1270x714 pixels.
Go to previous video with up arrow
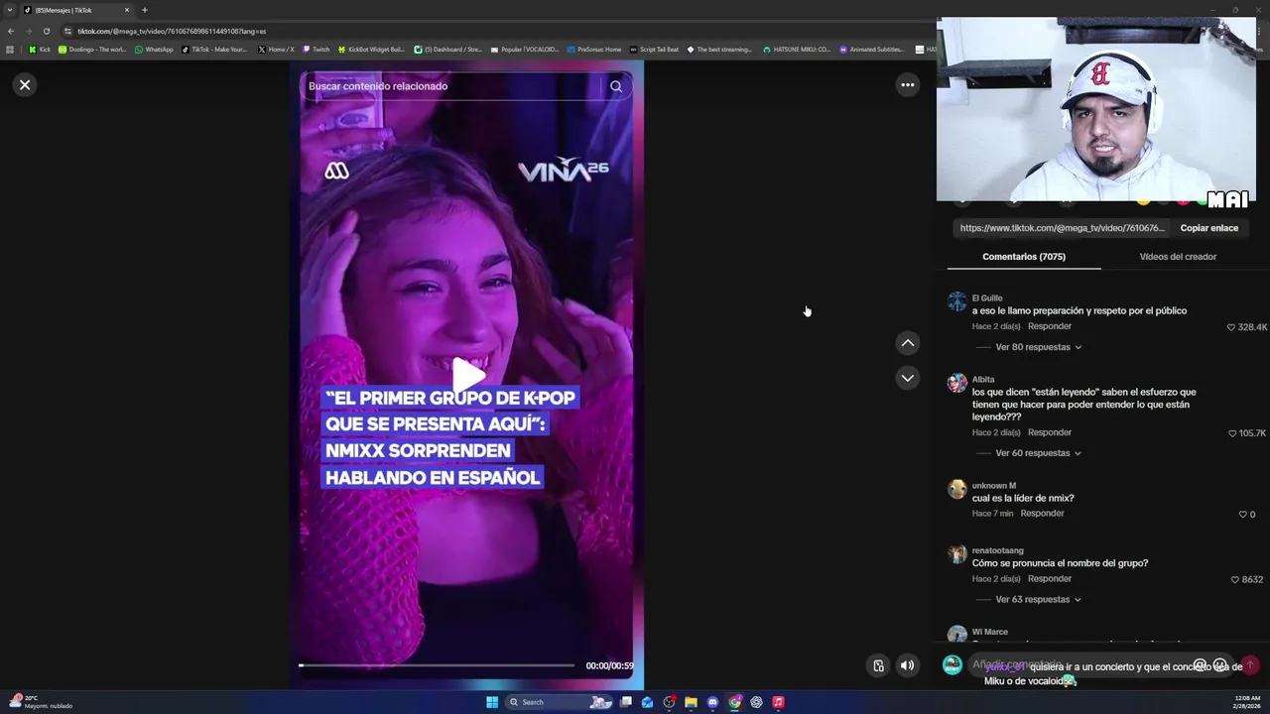coord(907,343)
